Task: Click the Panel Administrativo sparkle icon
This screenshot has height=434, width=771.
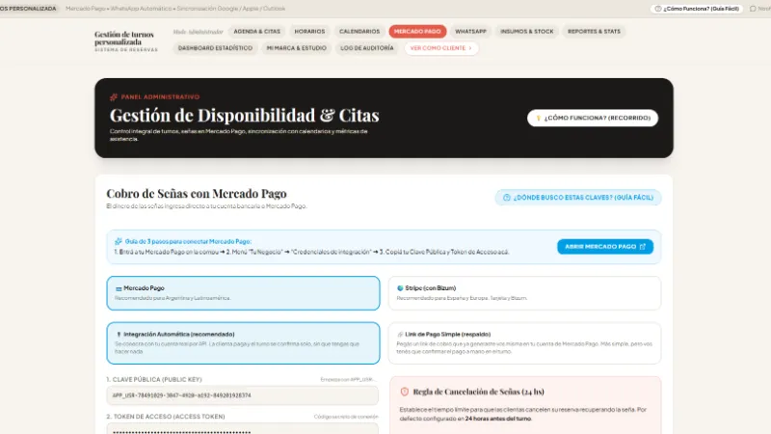Action: click(x=114, y=97)
